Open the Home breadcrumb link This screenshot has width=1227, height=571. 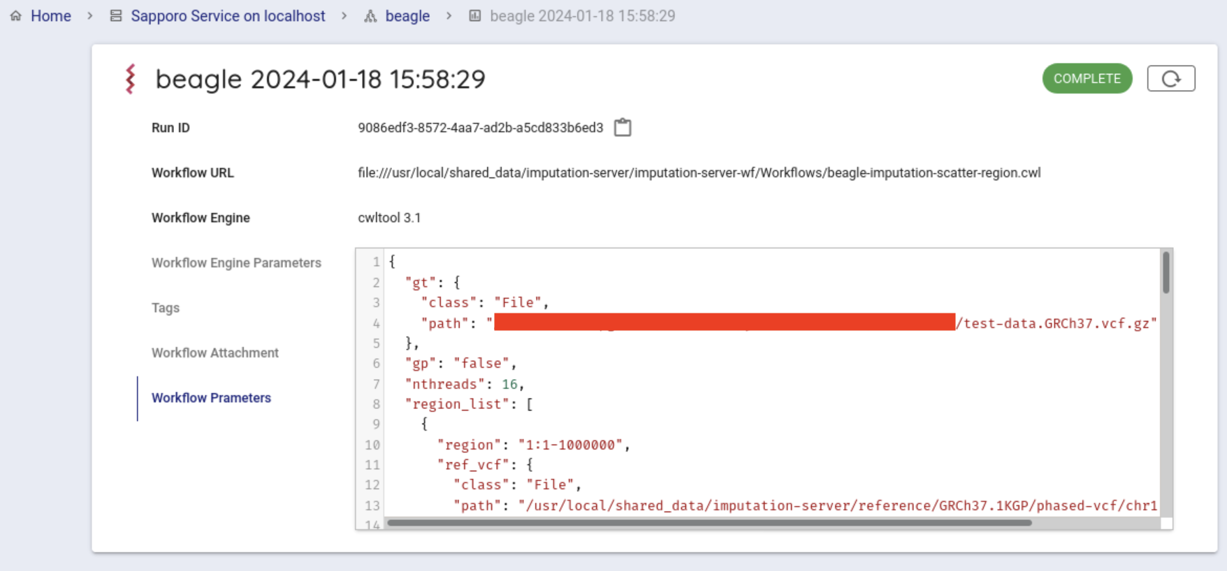(50, 16)
